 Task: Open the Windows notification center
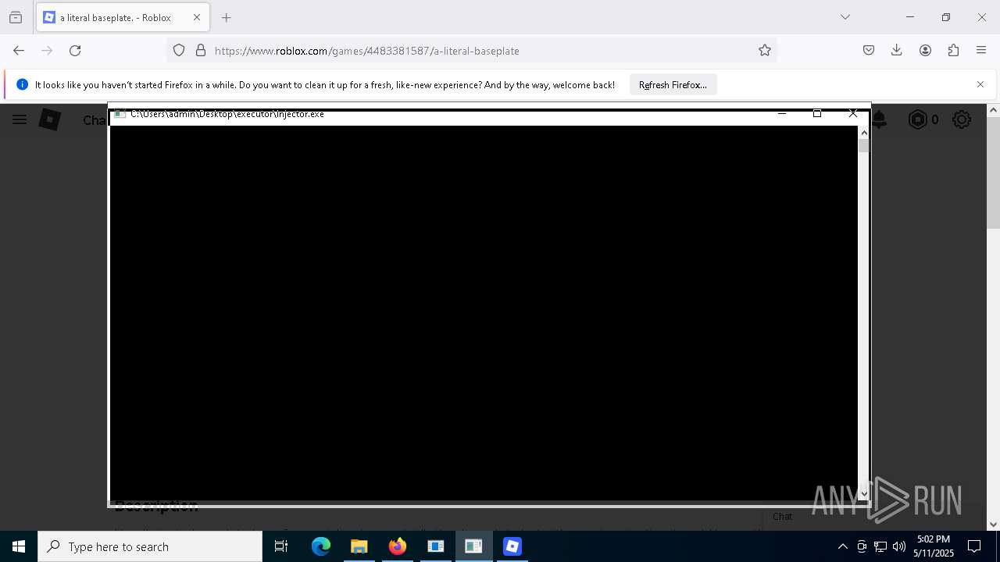coord(974,546)
